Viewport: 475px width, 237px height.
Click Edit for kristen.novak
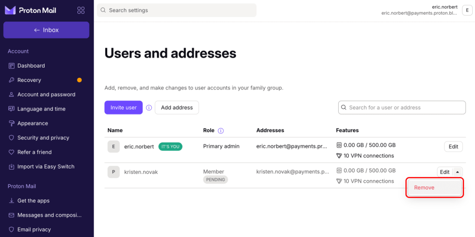click(x=445, y=172)
